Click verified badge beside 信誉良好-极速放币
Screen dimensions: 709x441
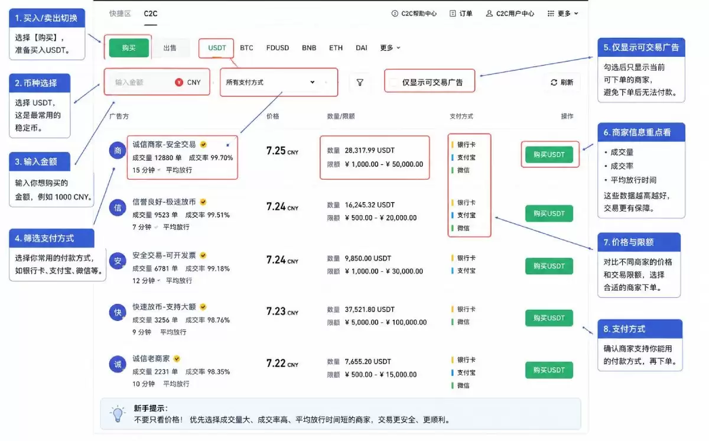point(203,202)
